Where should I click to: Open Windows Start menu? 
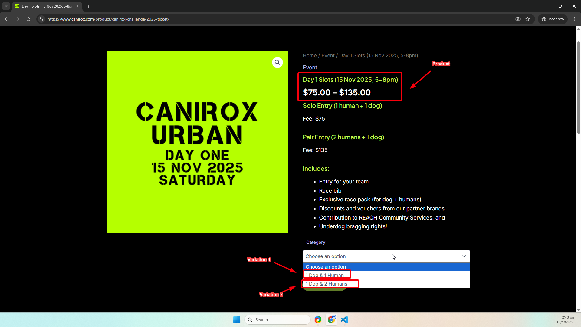pyautogui.click(x=237, y=320)
